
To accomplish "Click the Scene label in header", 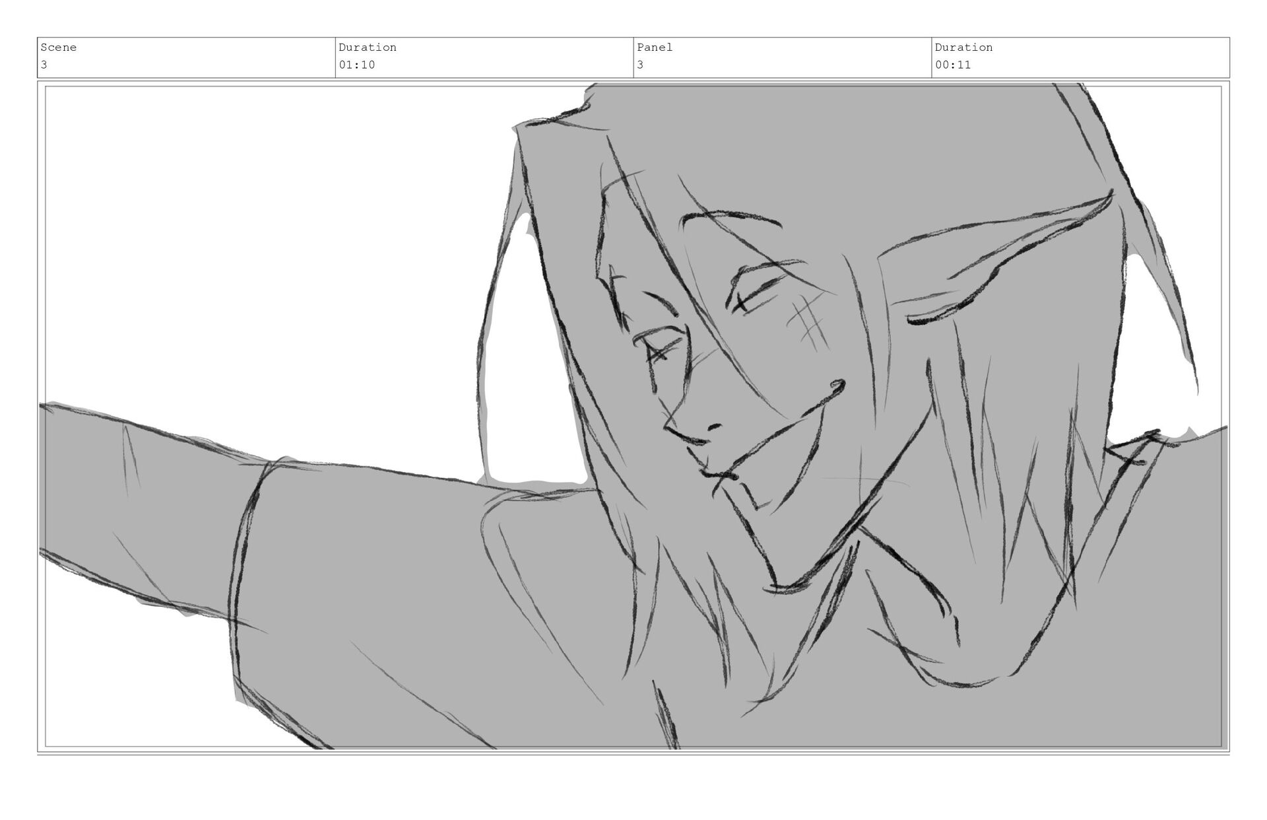I will [x=59, y=48].
